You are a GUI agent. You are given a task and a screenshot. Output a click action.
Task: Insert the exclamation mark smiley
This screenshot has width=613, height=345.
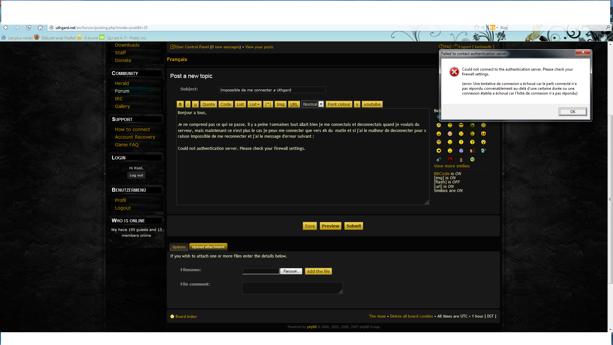[461, 142]
